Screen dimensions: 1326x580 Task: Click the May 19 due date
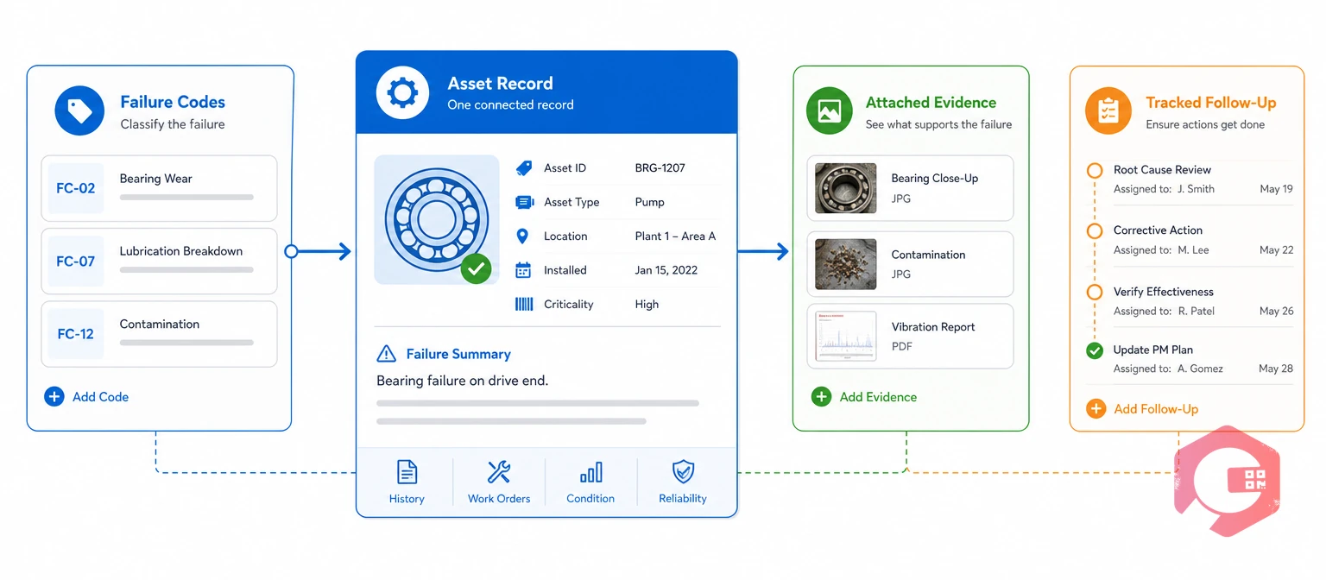(x=1276, y=189)
